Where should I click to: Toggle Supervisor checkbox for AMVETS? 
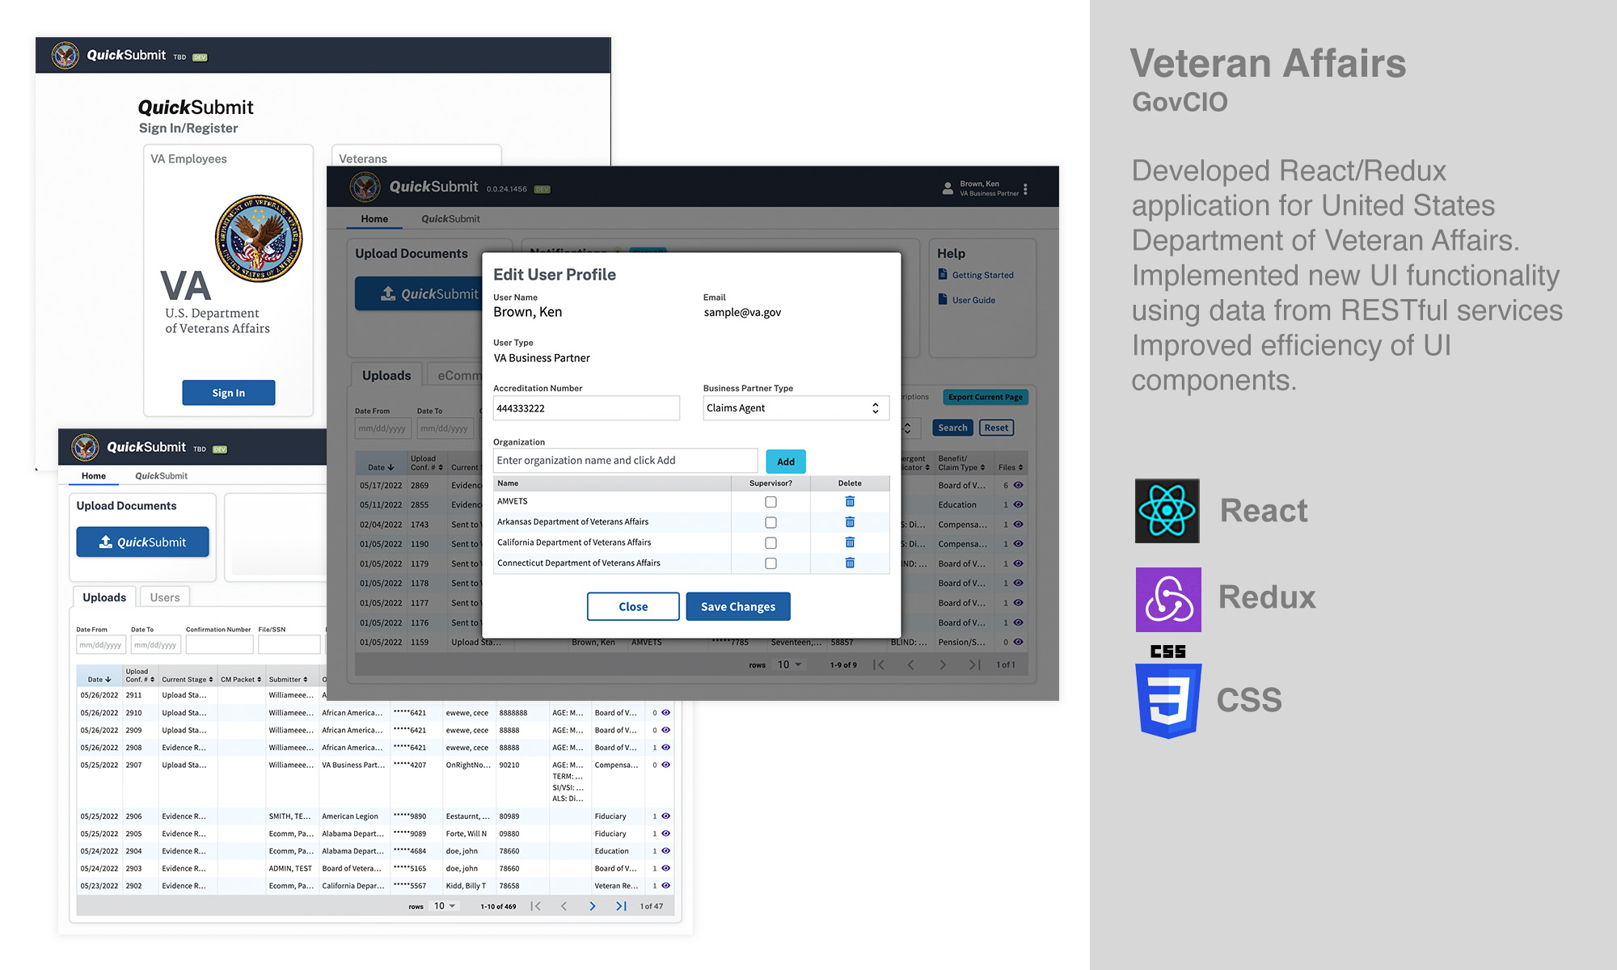point(771,502)
